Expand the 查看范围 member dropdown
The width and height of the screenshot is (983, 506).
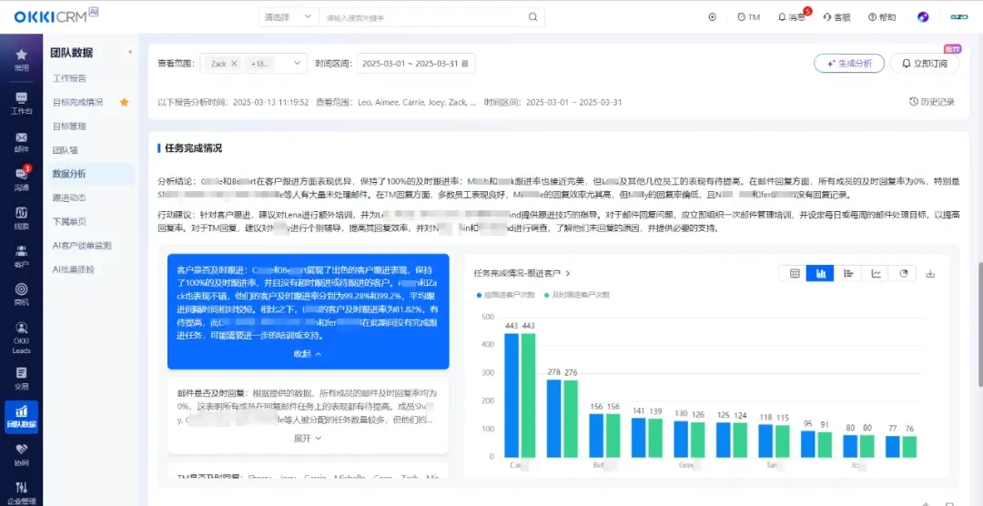(298, 64)
